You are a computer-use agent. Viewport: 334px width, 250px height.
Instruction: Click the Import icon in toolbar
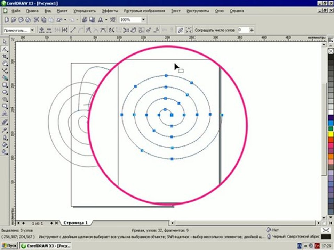point(85,20)
